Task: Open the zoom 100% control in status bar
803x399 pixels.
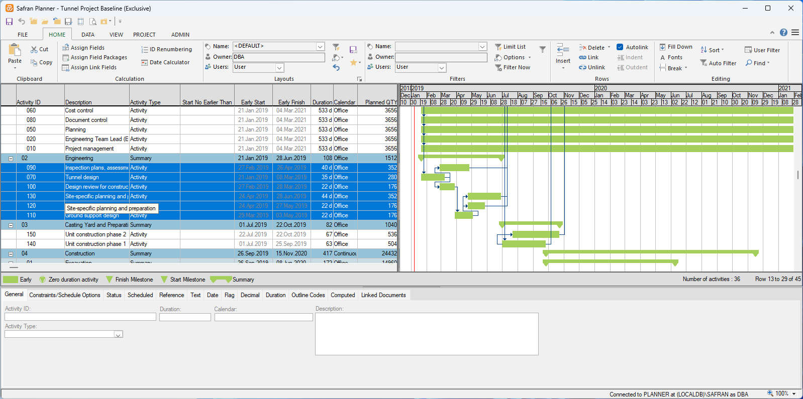Action: click(x=781, y=394)
